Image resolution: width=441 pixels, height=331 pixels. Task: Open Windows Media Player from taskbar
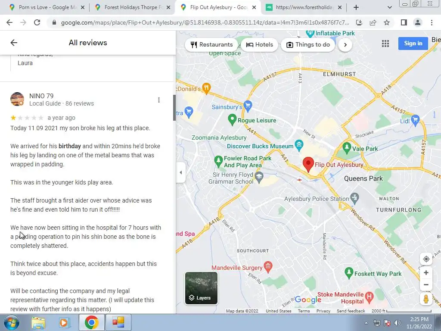pos(64,323)
